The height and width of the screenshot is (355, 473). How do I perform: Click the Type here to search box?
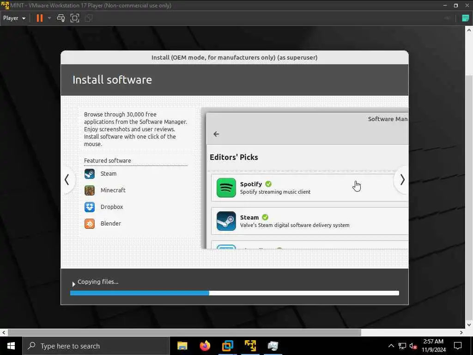tap(96, 346)
